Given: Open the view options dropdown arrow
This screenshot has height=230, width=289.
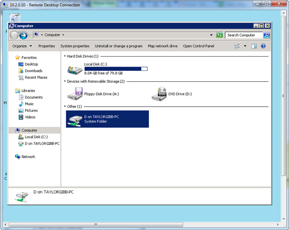Looking at the screenshot, I should click(245, 46).
